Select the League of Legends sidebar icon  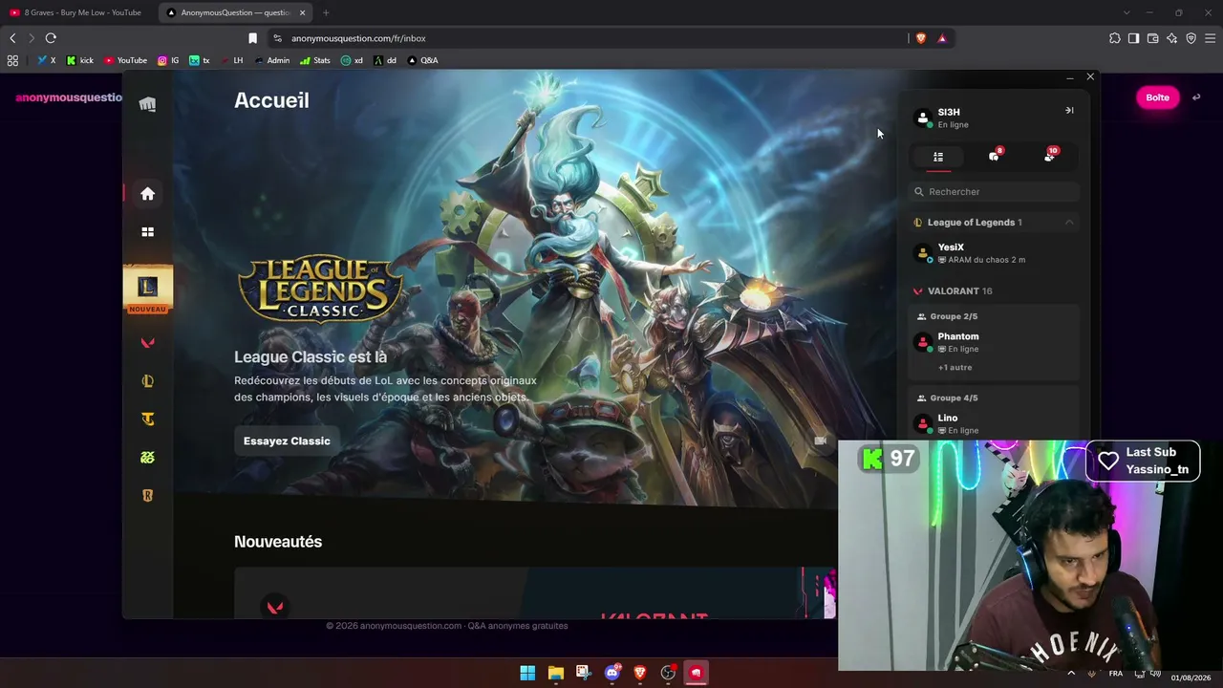tap(147, 381)
